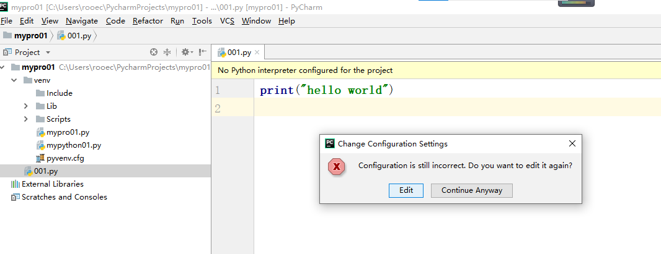Click the PyCharm icon in the window title bar
661x254 pixels.
click(x=4, y=6)
